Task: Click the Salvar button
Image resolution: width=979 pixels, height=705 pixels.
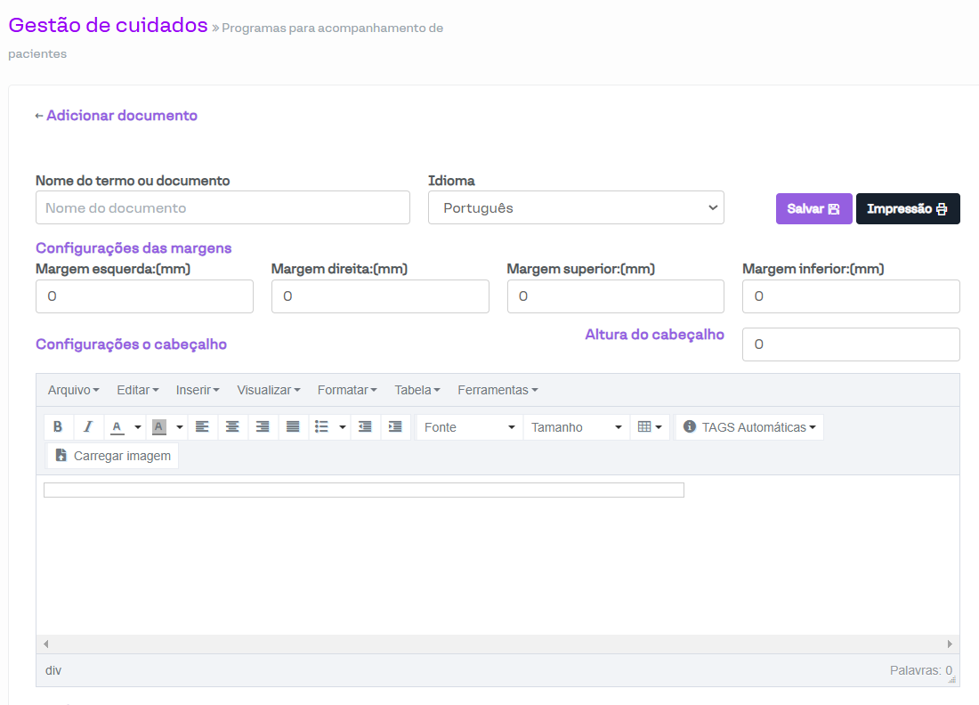Action: (813, 208)
